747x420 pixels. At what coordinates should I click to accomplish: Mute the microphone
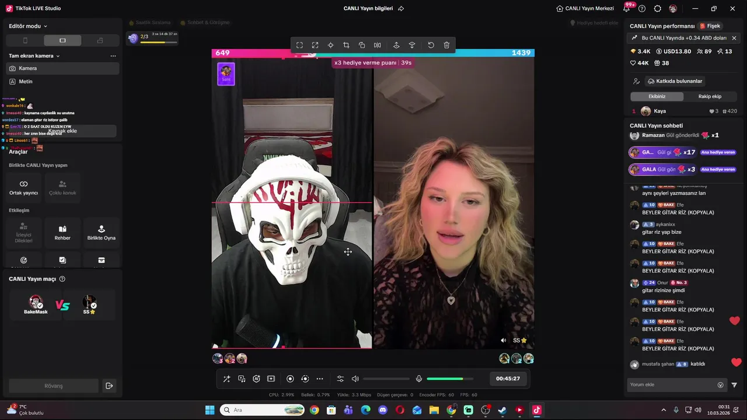pos(418,379)
